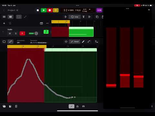Add a new track with plus icon

tap(4, 23)
